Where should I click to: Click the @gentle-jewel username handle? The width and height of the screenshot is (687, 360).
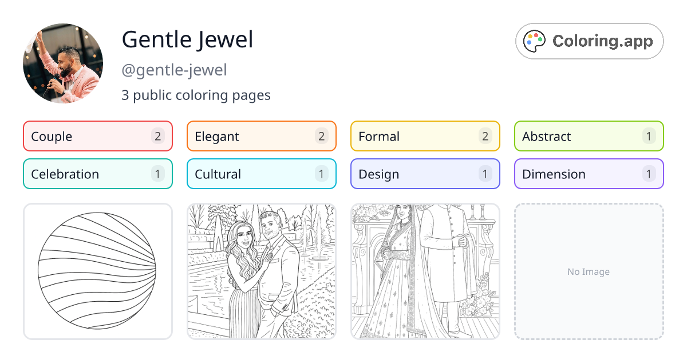(x=174, y=70)
